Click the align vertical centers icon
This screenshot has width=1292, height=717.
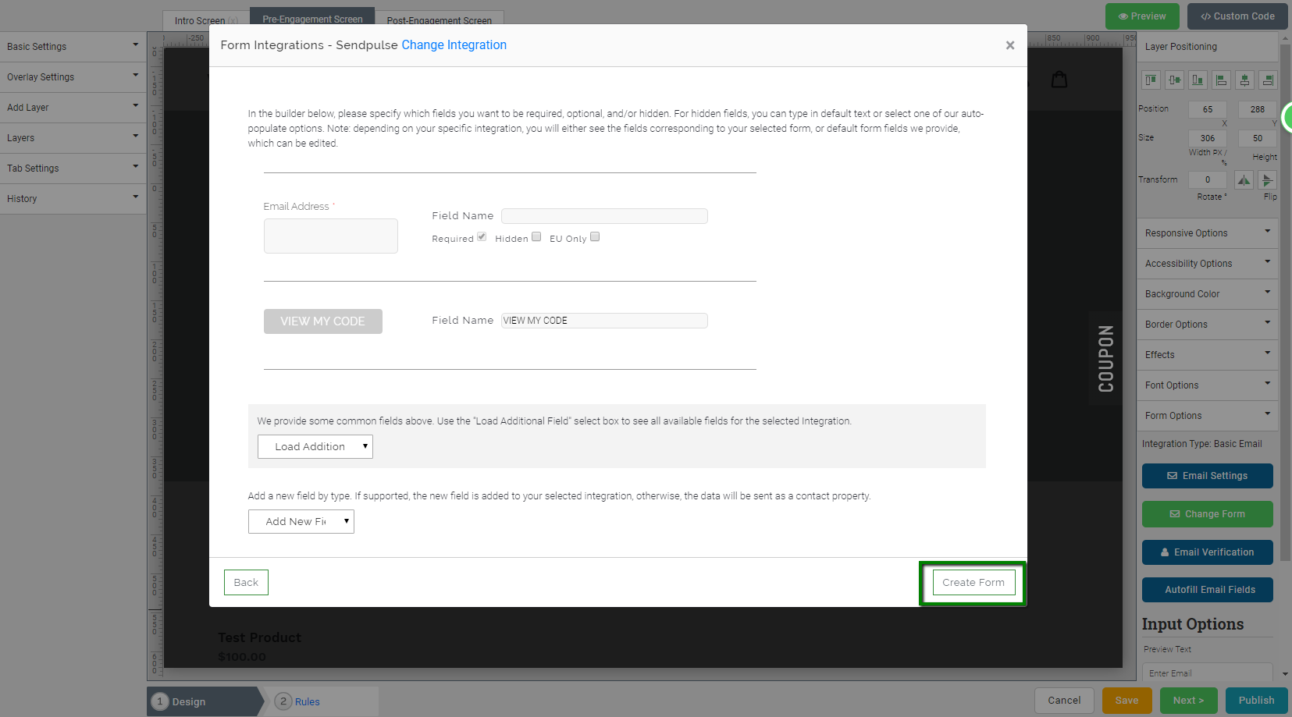point(1174,80)
